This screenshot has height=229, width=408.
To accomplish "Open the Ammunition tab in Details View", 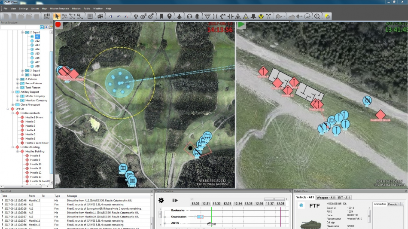I will (x=379, y=204).
